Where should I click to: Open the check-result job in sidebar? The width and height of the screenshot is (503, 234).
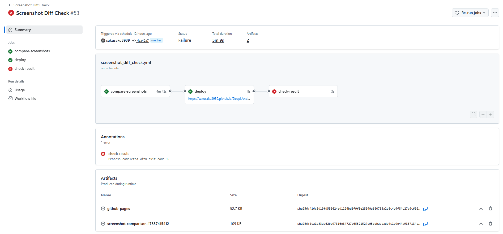pos(24,69)
